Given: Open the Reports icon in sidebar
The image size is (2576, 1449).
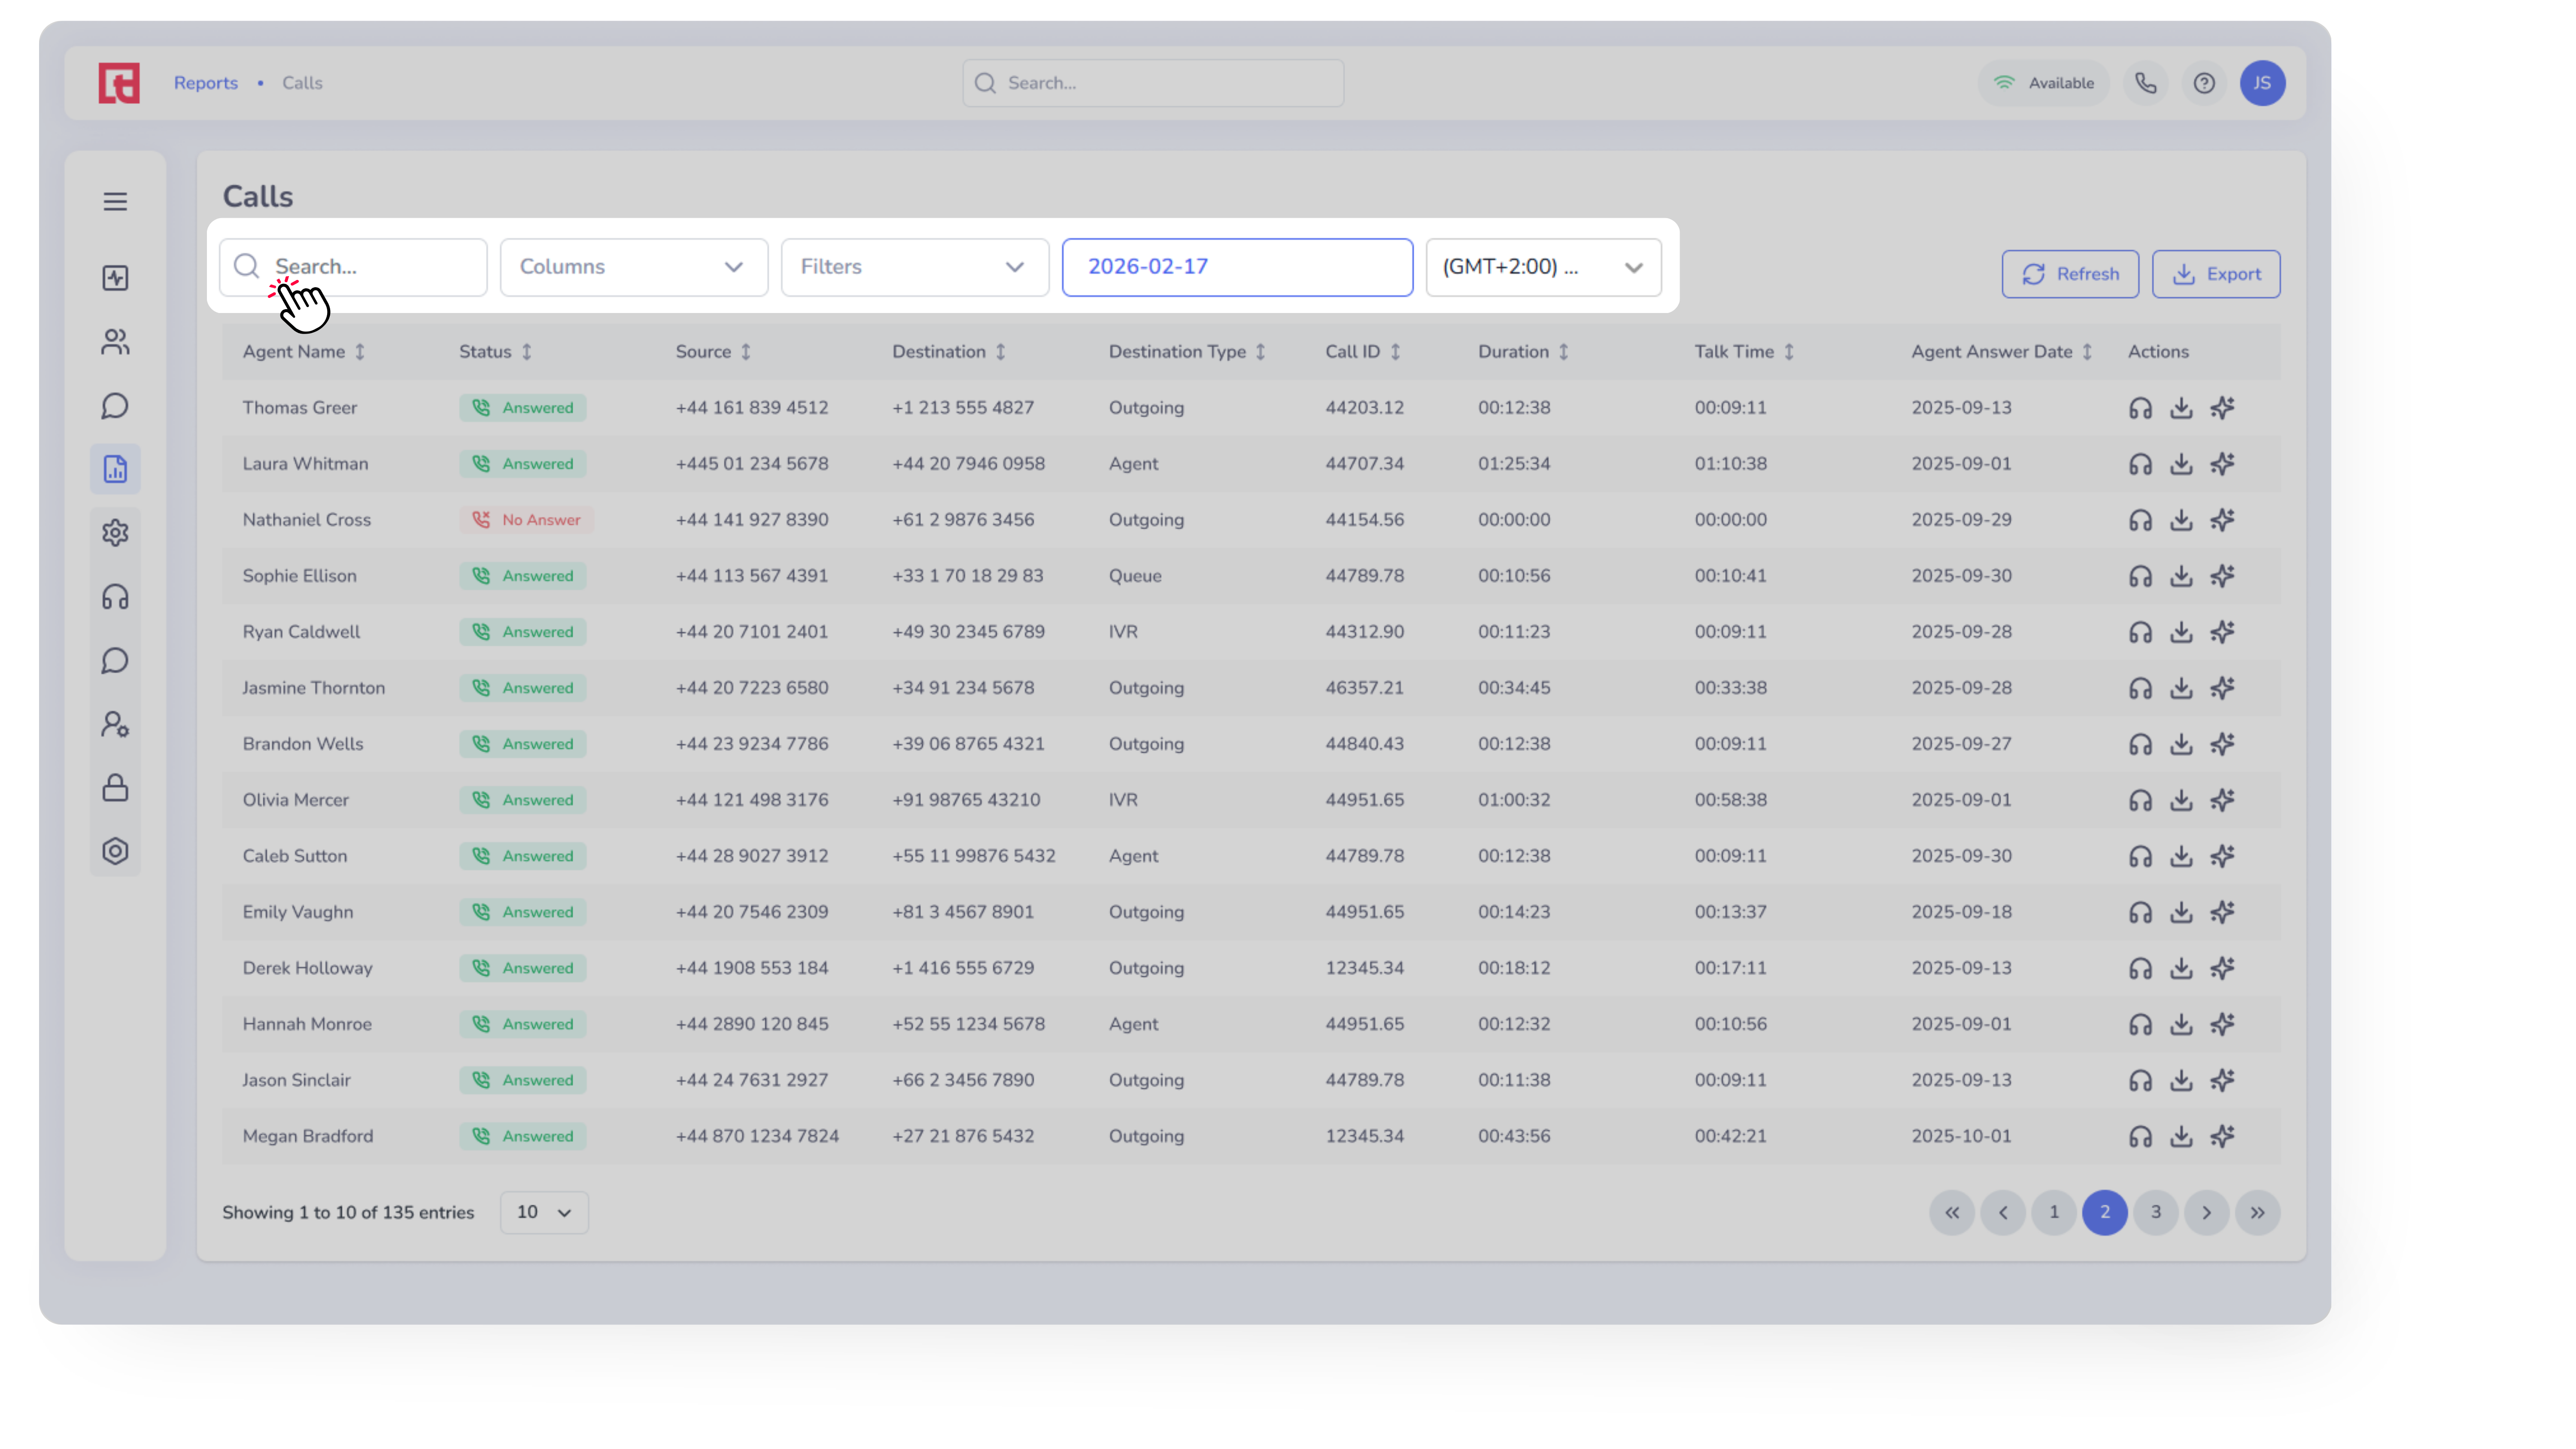Looking at the screenshot, I should pos(115,469).
